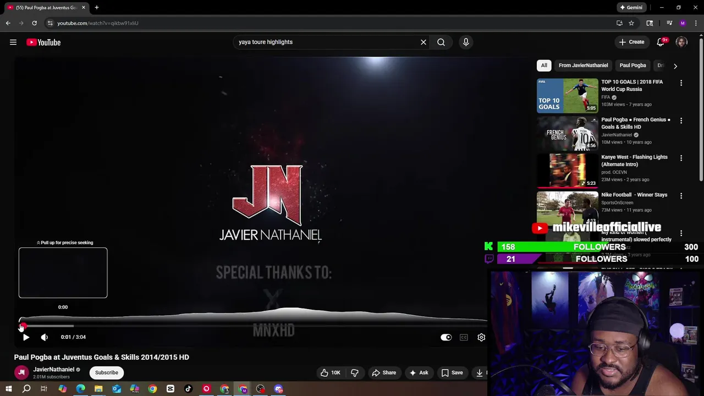Select From JavierNathaniel chip
This screenshot has height=396, width=704.
pyautogui.click(x=583, y=65)
